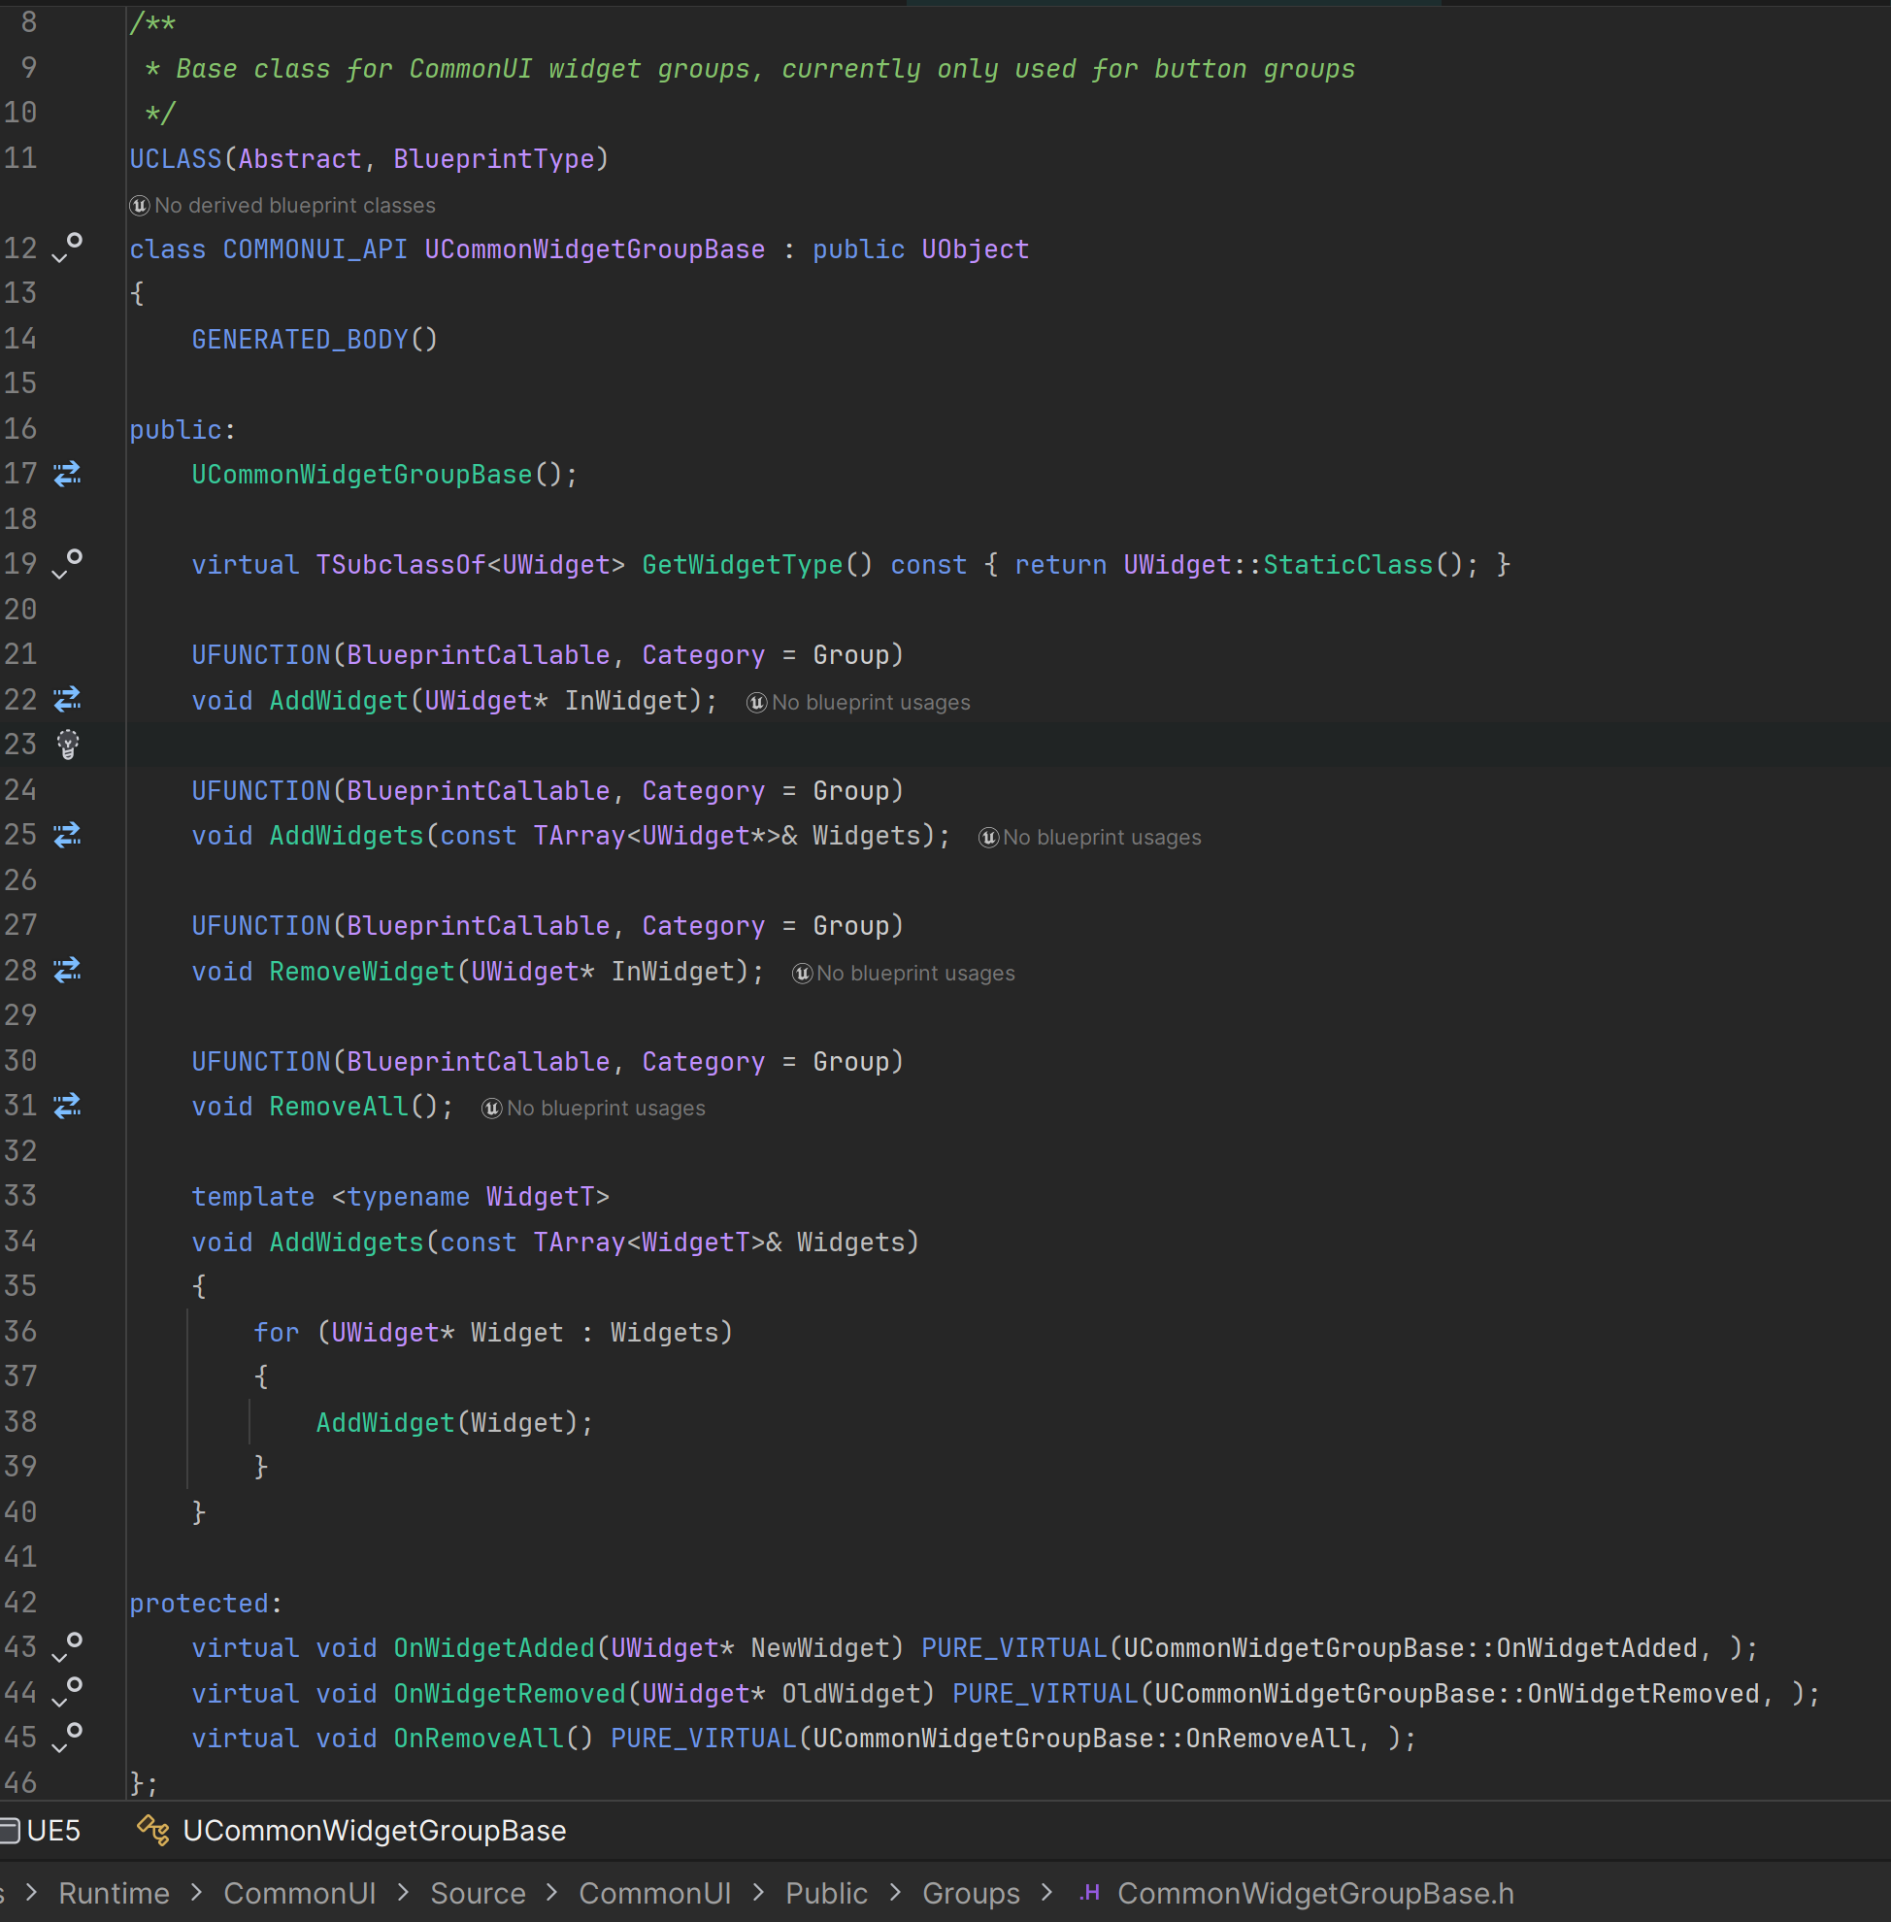
Task: Click TSubclassOf return type on line 19
Action: click(x=400, y=564)
